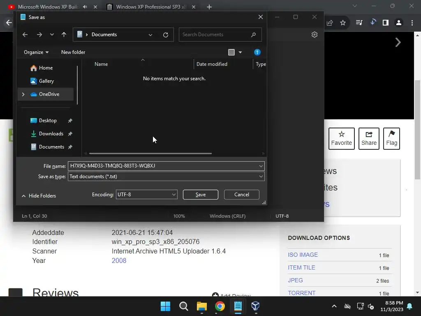Expand the Documents address bar dropdown
Screen dimensions: 421x316
[150, 35]
